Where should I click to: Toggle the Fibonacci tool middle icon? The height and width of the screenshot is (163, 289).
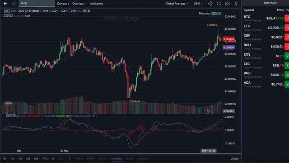click(x=217, y=13)
